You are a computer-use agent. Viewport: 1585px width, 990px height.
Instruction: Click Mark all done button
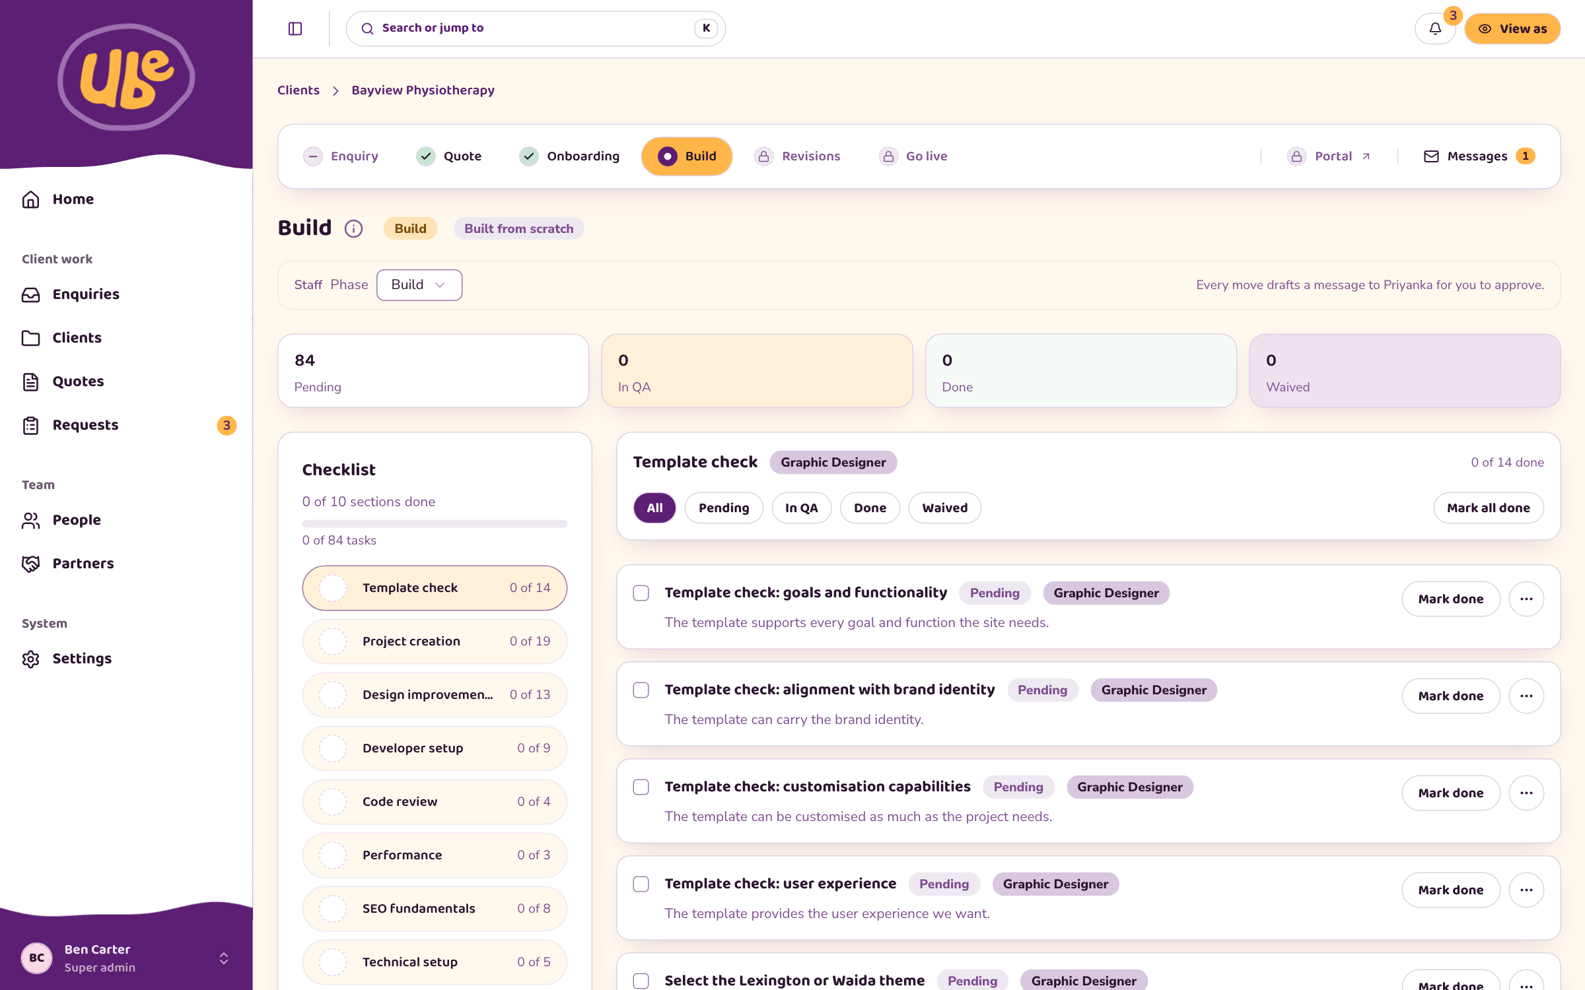pyautogui.click(x=1488, y=508)
